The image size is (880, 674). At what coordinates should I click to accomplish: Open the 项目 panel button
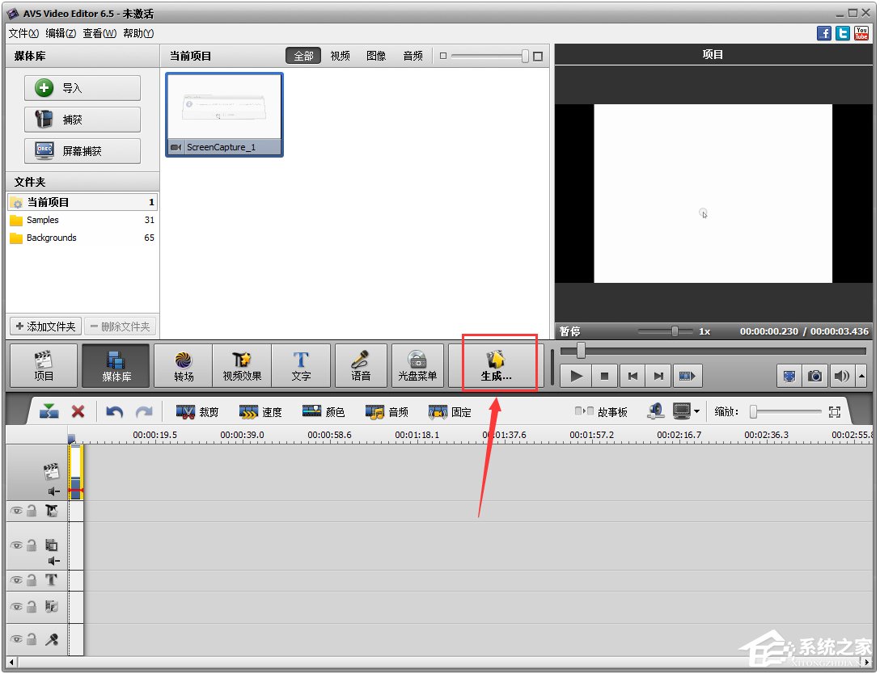point(44,365)
